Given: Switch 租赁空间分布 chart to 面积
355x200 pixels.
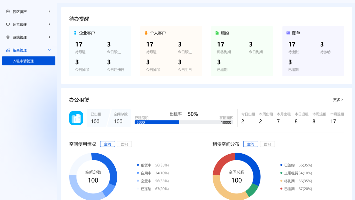Looking at the screenshot, I should pos(267,144).
